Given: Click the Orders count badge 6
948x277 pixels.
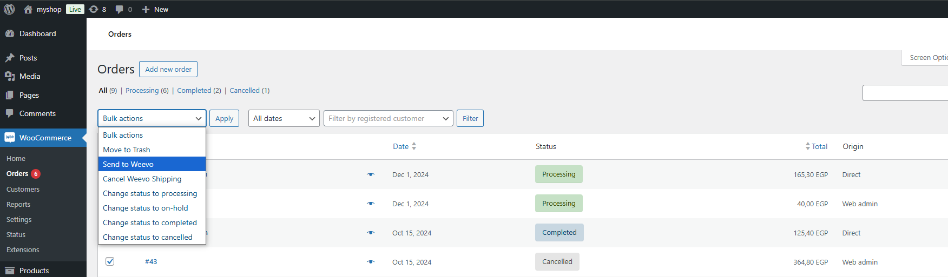Looking at the screenshot, I should [36, 174].
